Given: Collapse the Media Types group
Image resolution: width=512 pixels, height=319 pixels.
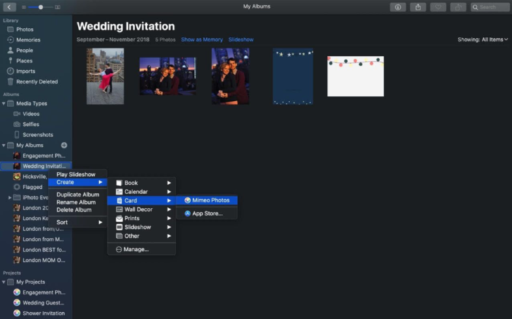Looking at the screenshot, I should (3, 104).
